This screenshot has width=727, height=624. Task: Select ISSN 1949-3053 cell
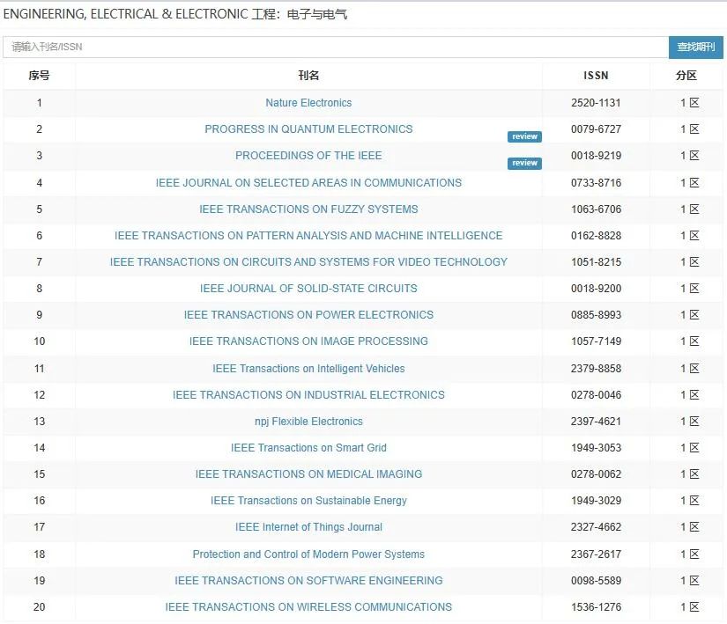coord(596,448)
